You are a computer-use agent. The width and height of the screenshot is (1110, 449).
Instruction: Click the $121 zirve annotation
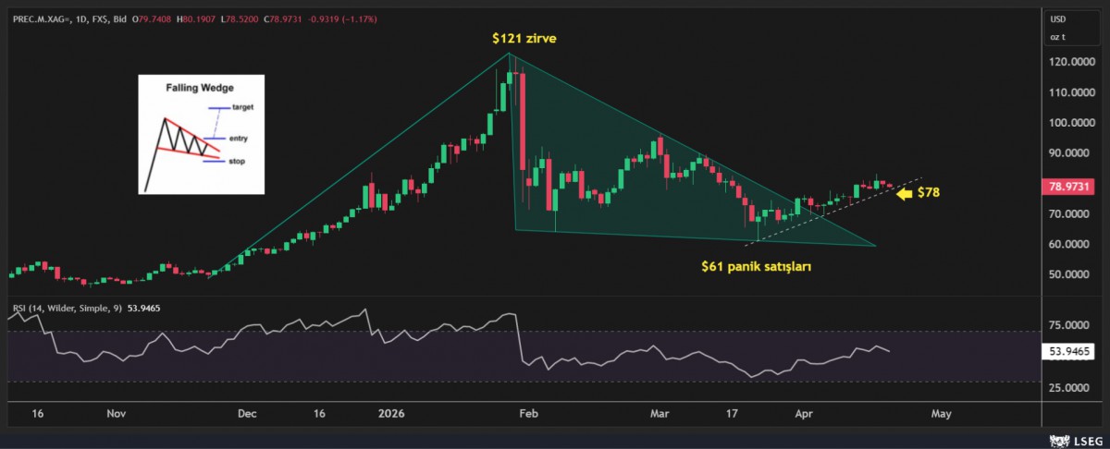524,39
